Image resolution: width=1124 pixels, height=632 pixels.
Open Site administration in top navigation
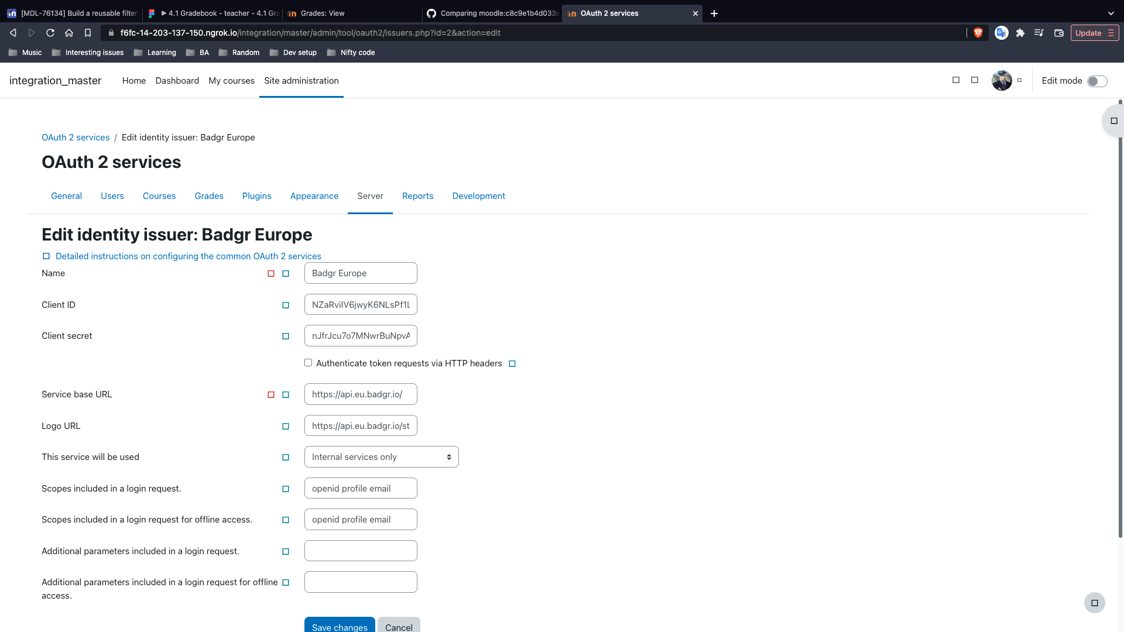301,81
